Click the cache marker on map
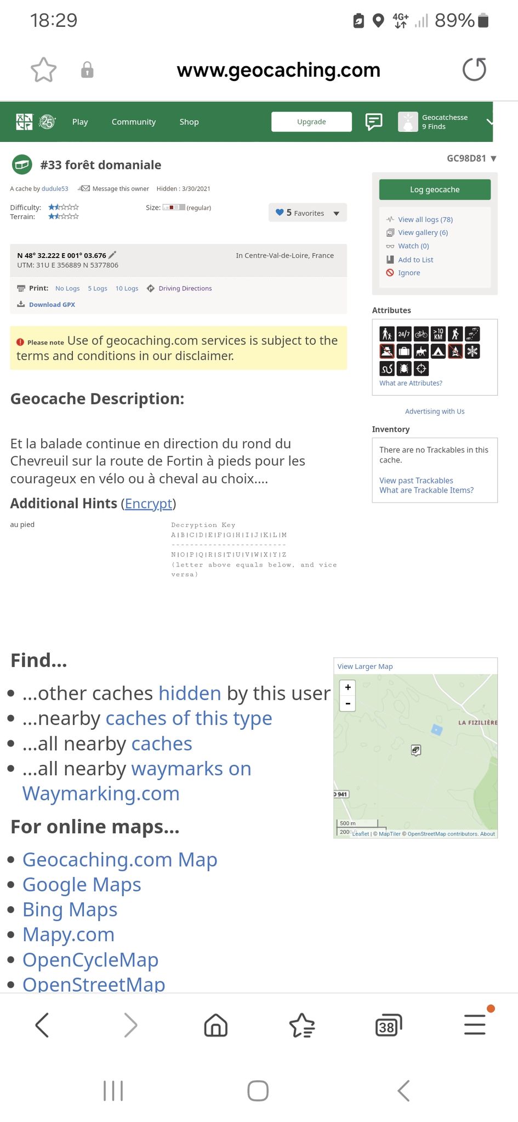 pyautogui.click(x=416, y=750)
